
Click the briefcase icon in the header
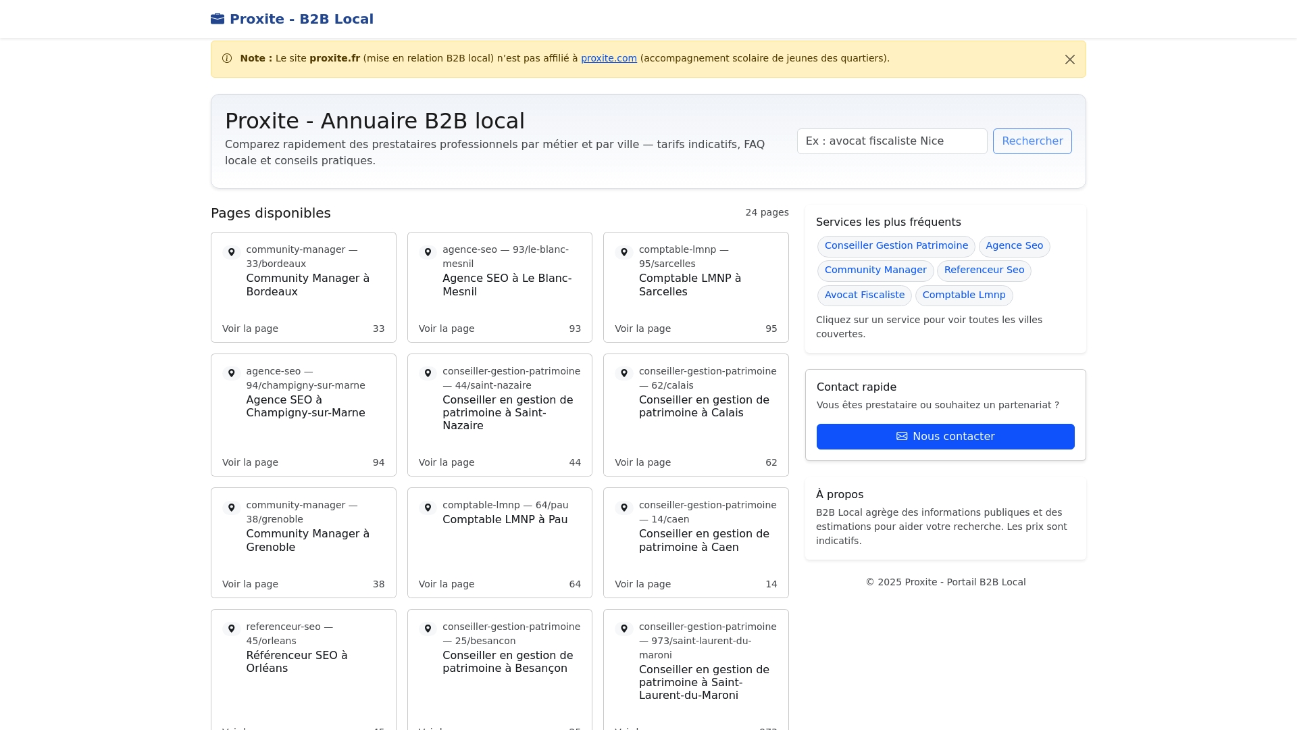(218, 18)
